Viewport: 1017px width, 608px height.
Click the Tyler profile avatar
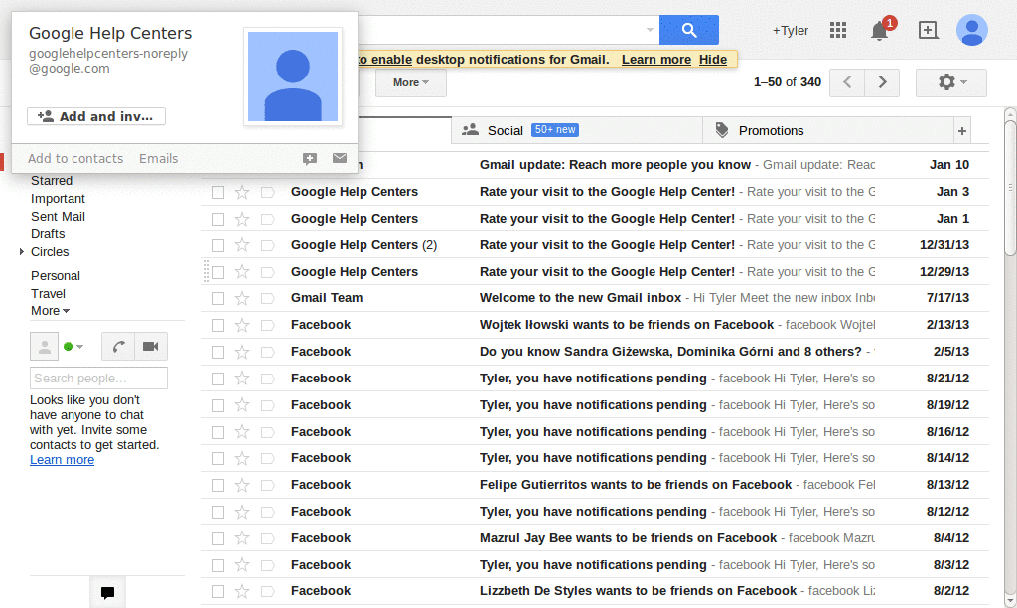pos(972,30)
